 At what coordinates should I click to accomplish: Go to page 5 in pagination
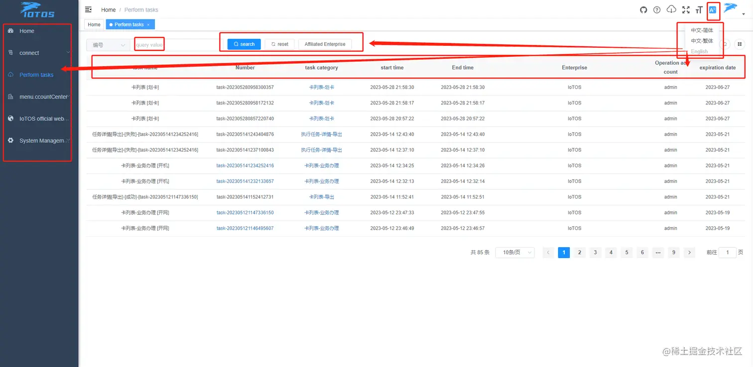pos(627,253)
